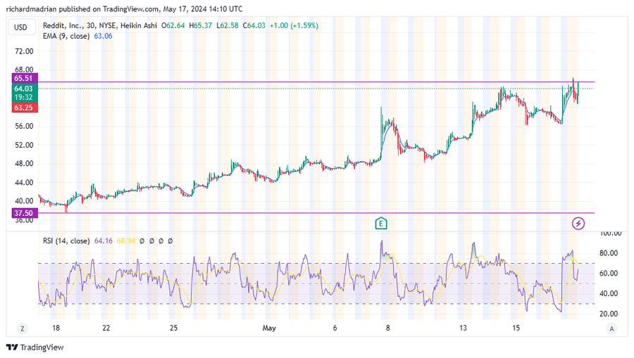Click the May label on time axis
The height and width of the screenshot is (358, 634).
269,328
